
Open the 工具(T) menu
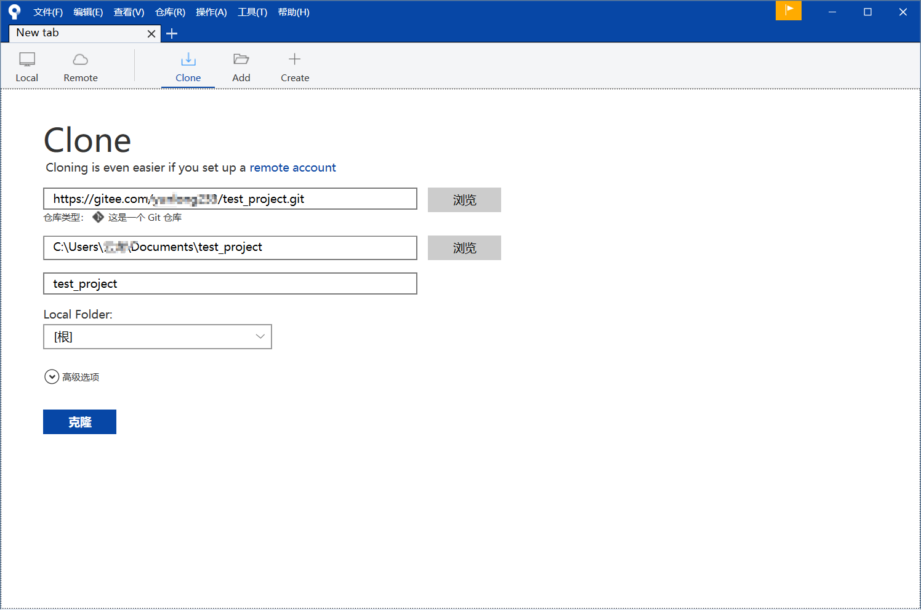(x=252, y=12)
